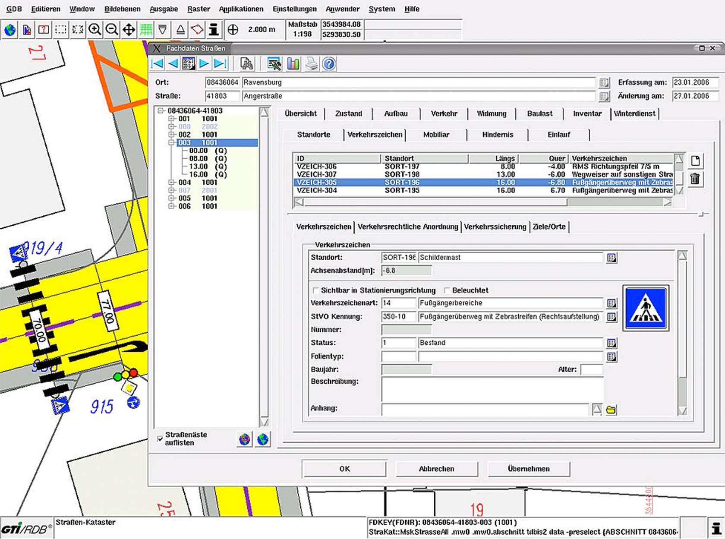Select the pan move arrows tool
Viewport: 725px width, 539px height.
tap(129, 30)
